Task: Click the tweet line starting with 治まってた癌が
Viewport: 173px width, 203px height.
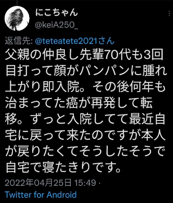Action: (79, 103)
